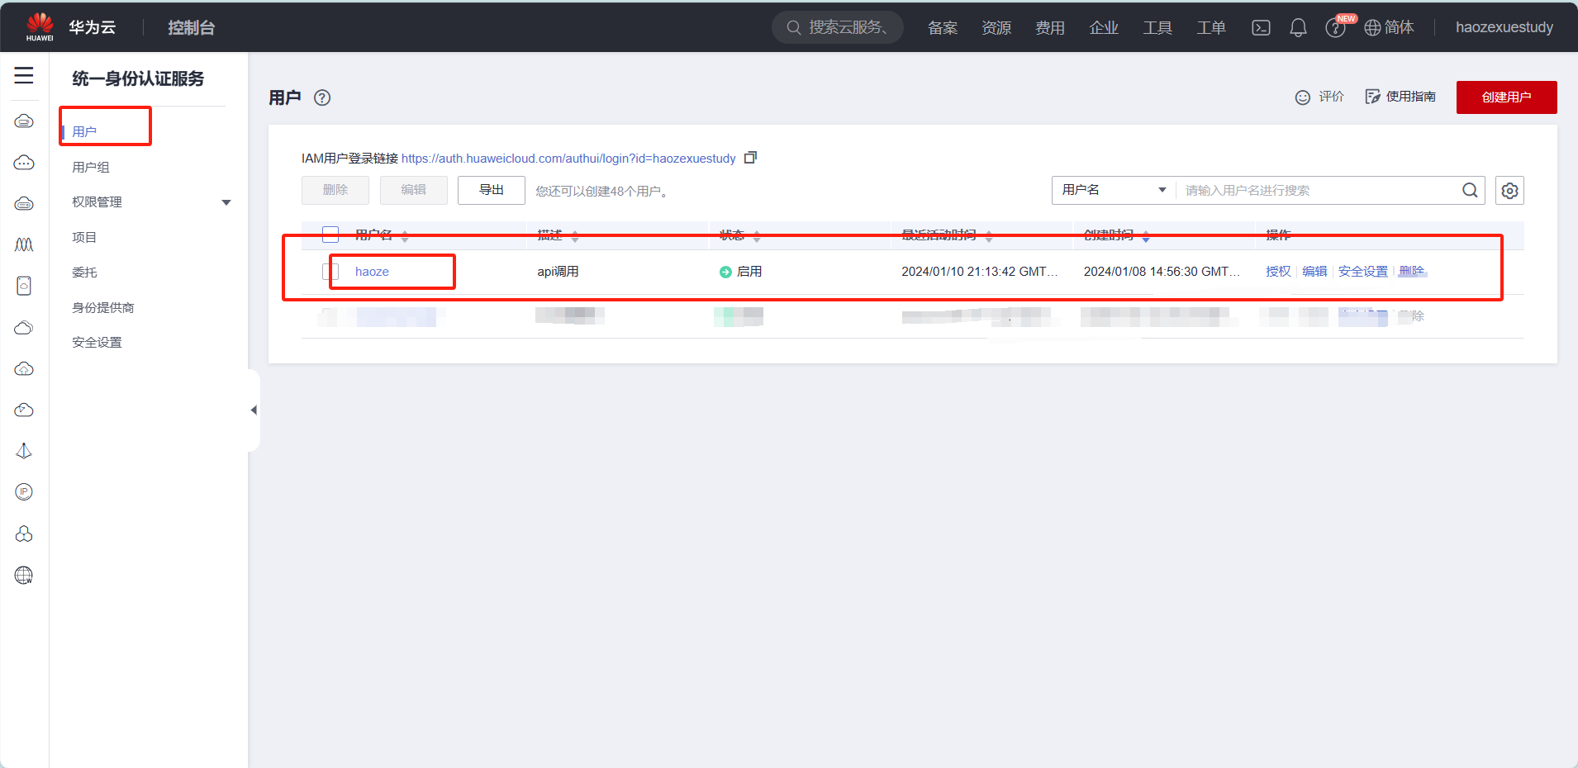Tick the checkbox for user haoze
The width and height of the screenshot is (1578, 768).
(330, 272)
